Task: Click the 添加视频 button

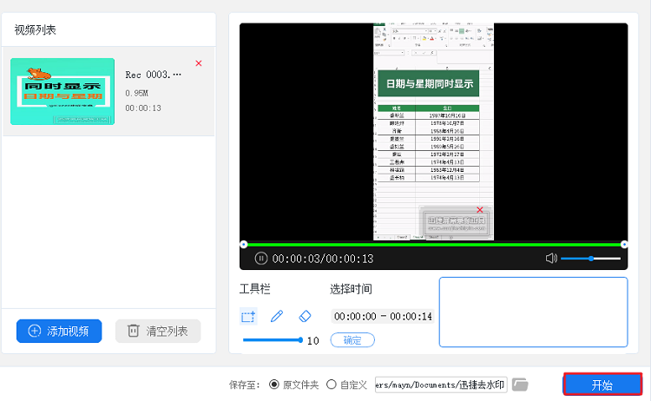Action: pos(59,331)
